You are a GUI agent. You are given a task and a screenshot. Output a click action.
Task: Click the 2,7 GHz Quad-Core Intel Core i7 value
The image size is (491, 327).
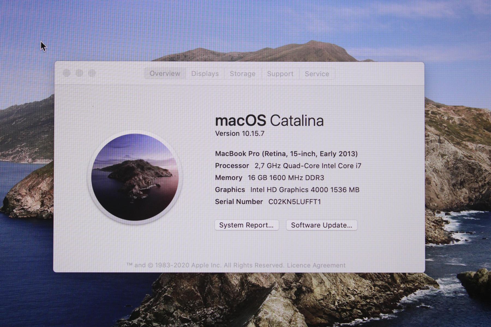pos(308,166)
